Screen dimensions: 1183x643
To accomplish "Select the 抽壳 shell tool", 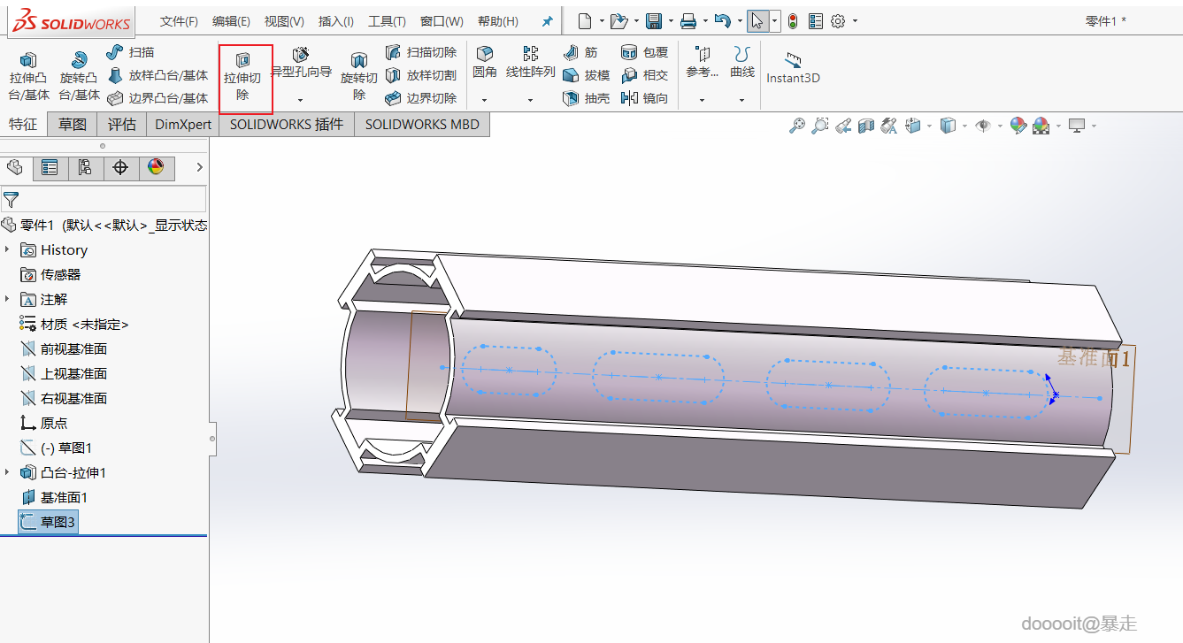I will (x=586, y=98).
